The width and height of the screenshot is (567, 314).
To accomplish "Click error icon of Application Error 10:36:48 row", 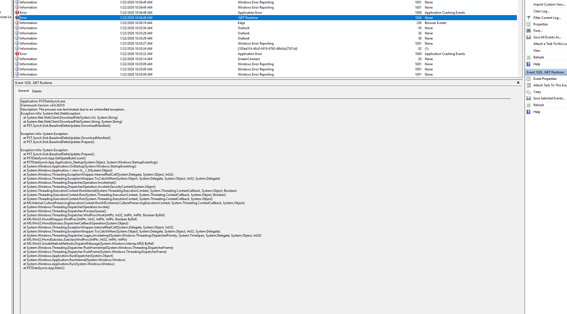I will tap(17, 13).
